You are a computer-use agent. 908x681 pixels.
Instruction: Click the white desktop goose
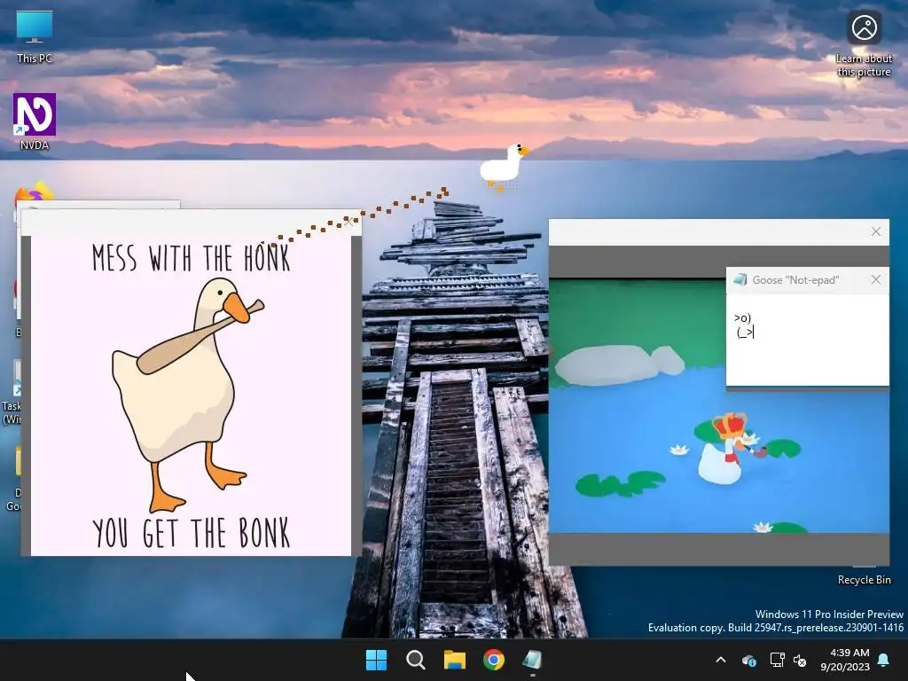point(504,168)
